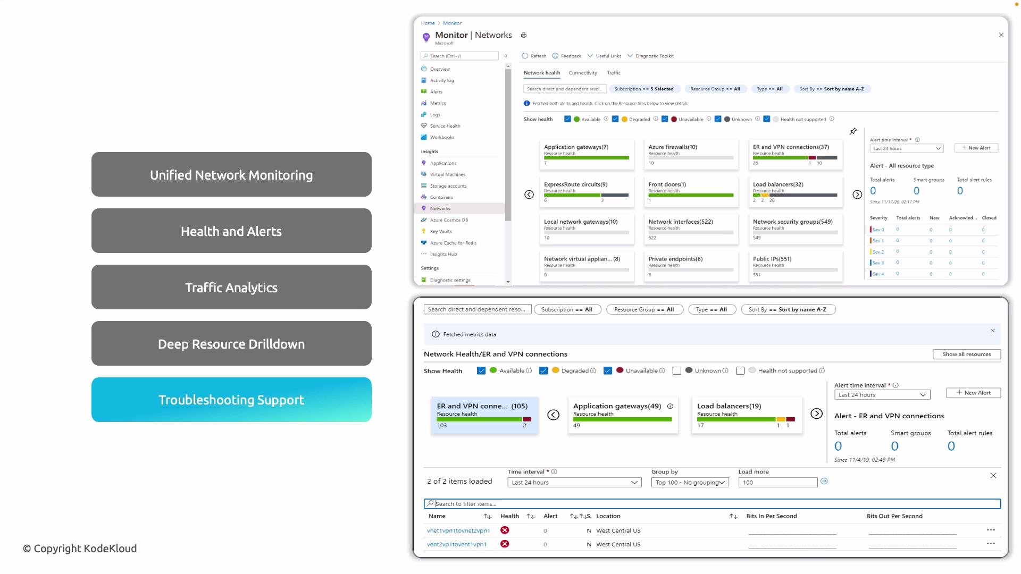Check Unknown in lower Show Health
Image resolution: width=1021 pixels, height=574 pixels.
point(677,371)
